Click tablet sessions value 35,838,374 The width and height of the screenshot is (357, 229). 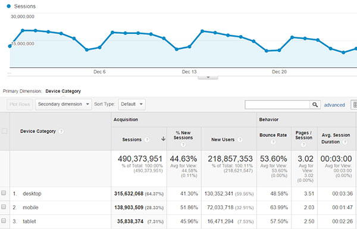point(130,221)
